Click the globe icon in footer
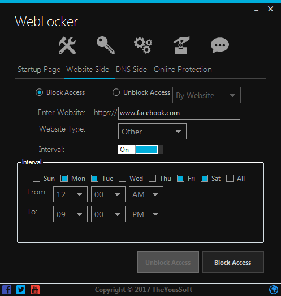The image size is (281, 296). [274, 290]
